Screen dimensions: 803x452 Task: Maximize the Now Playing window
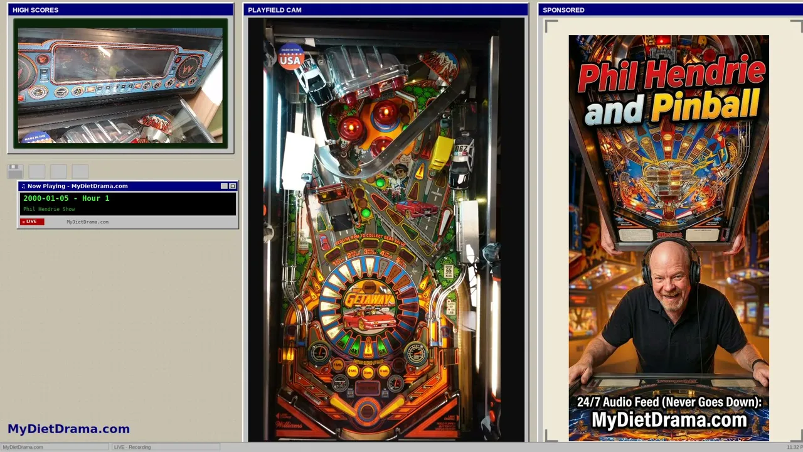tap(233, 186)
